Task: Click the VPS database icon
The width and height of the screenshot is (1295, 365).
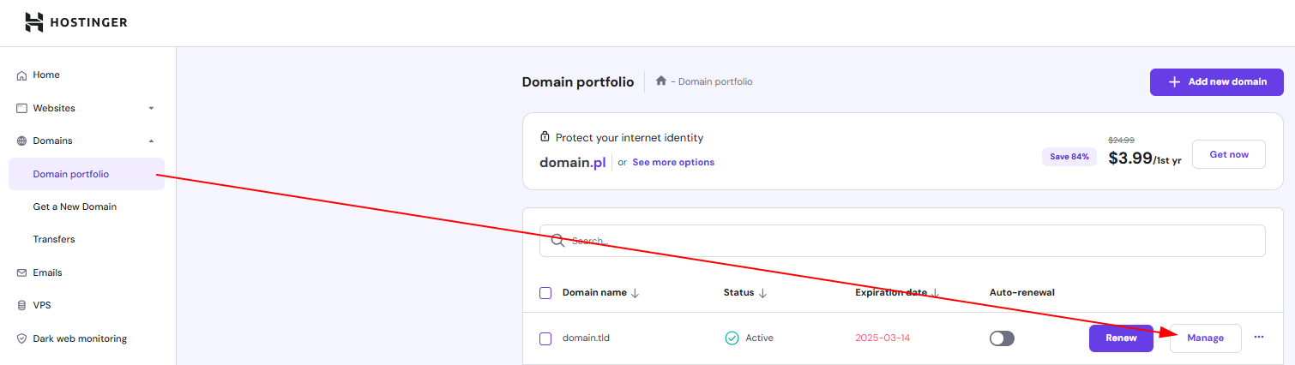Action: (x=22, y=306)
